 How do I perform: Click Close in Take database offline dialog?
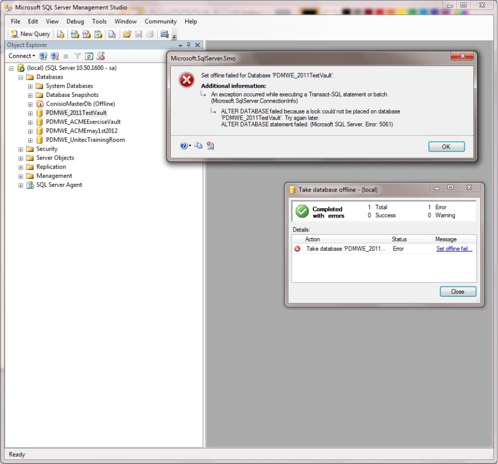click(458, 292)
